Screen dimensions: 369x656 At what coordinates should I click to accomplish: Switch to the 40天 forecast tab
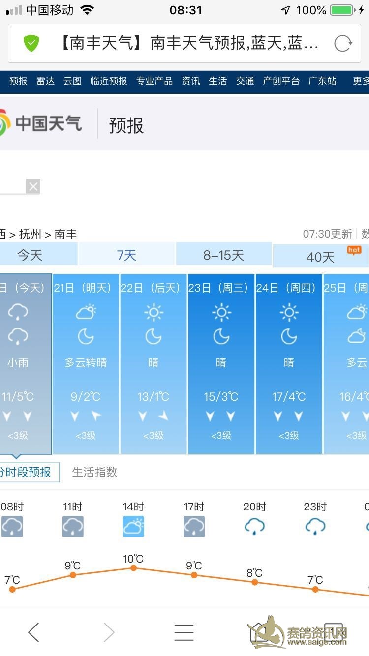point(321,256)
